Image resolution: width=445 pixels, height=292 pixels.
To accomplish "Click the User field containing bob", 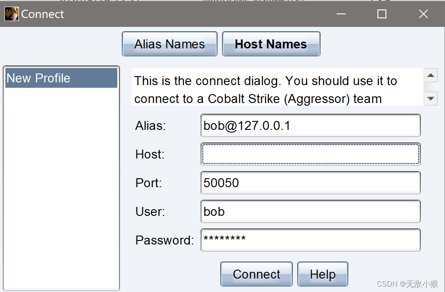I will pos(310,211).
